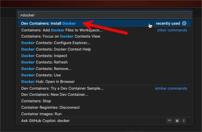
Task: Select Docker Contexts: Refresh entry
Action: 105,62
